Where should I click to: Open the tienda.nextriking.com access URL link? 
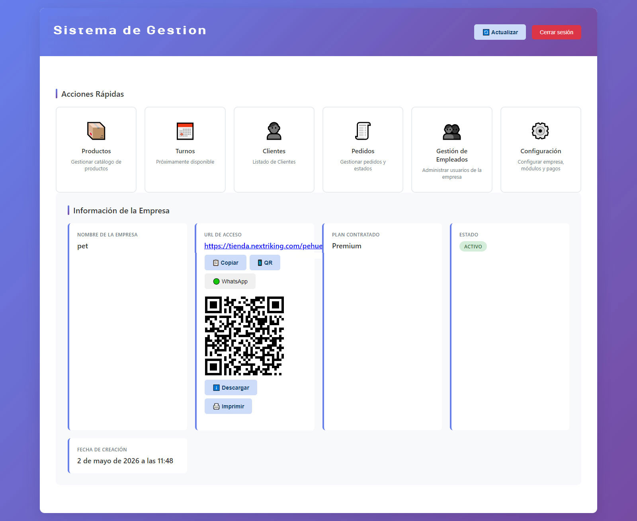pyautogui.click(x=263, y=246)
